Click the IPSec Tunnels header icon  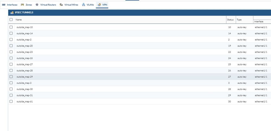tap(12, 13)
